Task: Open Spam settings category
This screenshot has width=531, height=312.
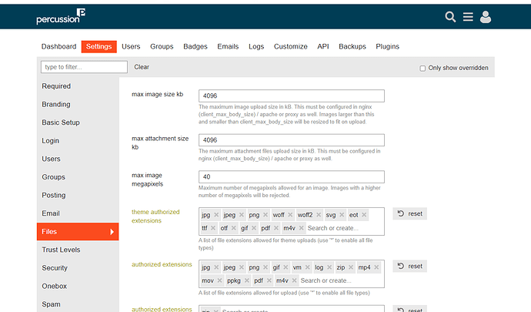Action: (x=78, y=304)
